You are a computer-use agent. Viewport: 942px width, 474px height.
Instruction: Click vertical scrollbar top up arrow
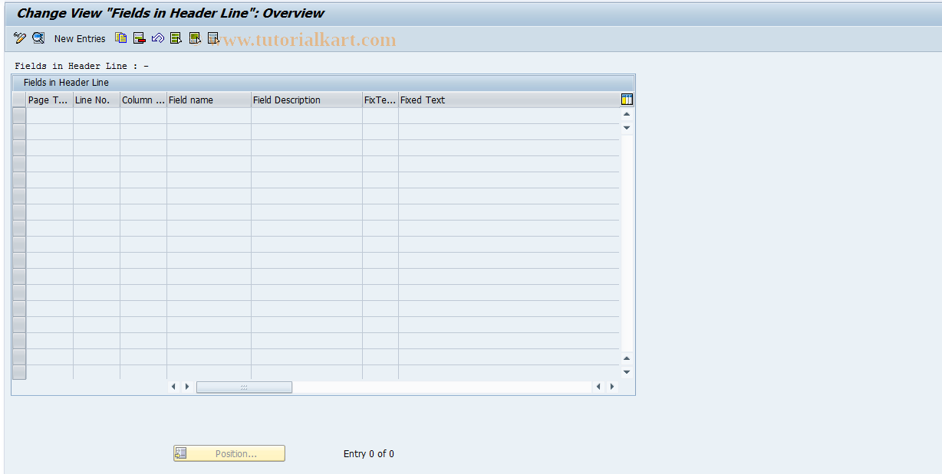(x=627, y=114)
